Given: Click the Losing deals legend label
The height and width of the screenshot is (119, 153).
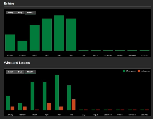Looking at the screenshot, I should (x=145, y=71).
